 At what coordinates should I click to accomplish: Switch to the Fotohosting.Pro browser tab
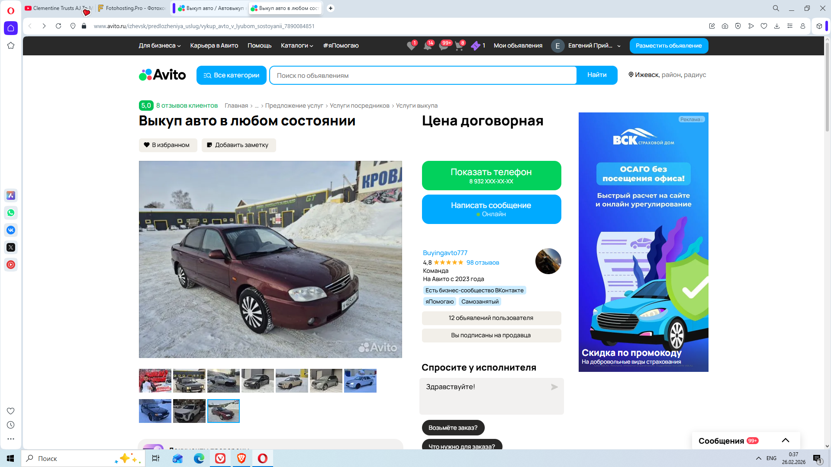point(131,8)
